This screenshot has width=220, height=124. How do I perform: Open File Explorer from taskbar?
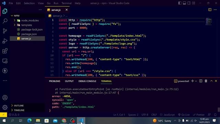pos(38,121)
